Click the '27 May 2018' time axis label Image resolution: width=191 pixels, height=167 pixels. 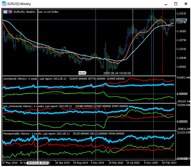[x=10, y=163]
